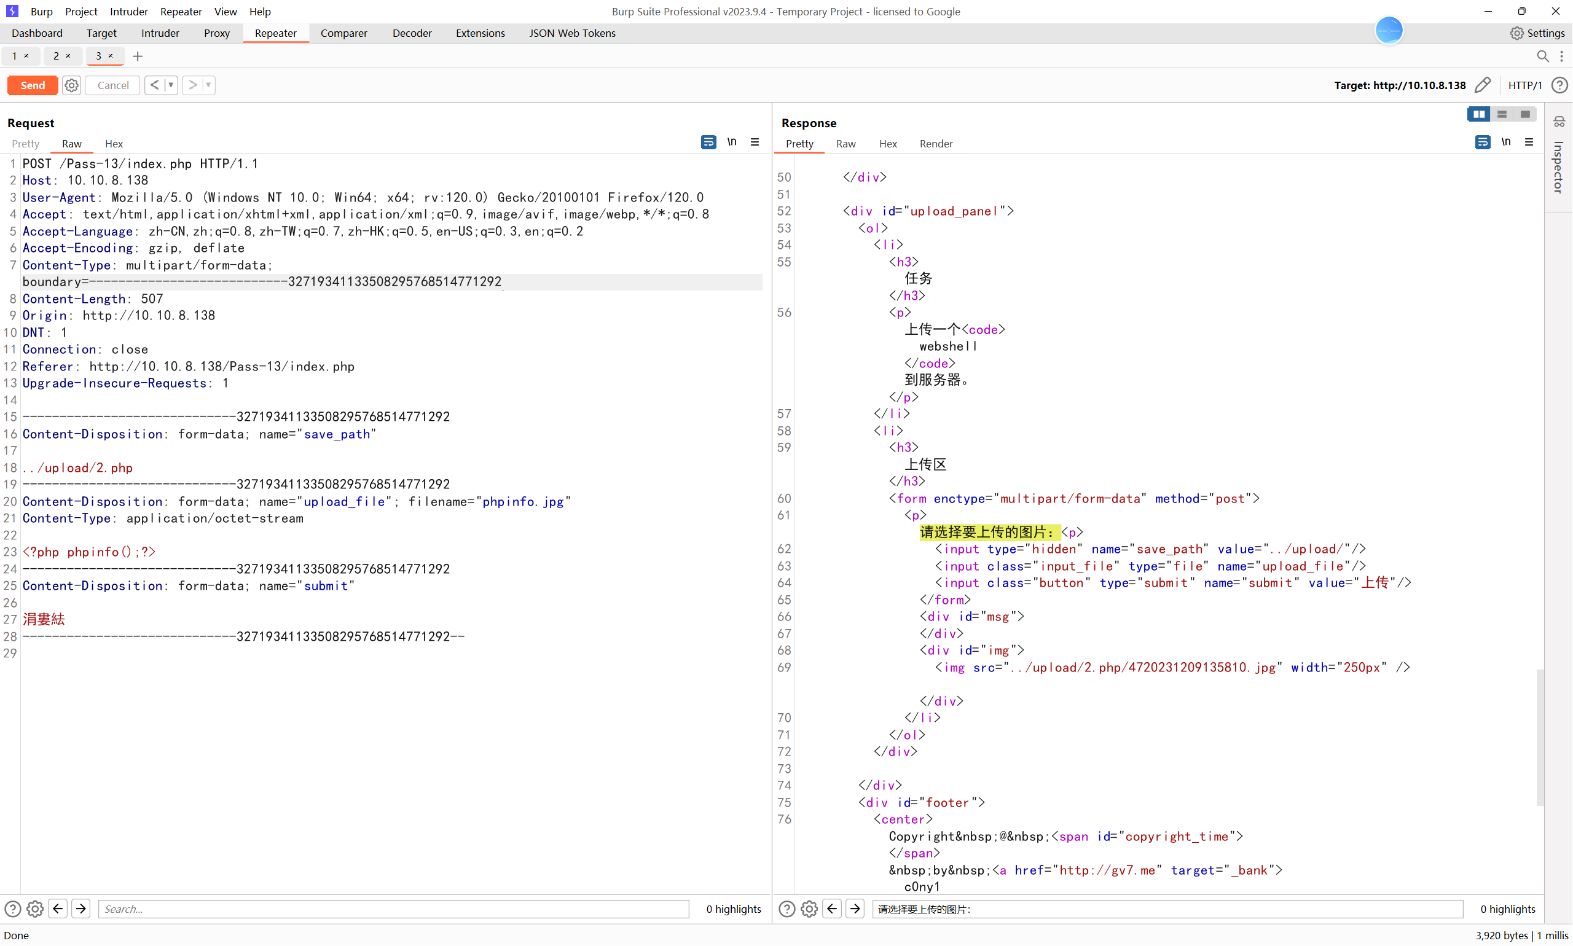The width and height of the screenshot is (1573, 946).
Task: Open the View menu
Action: 225,12
